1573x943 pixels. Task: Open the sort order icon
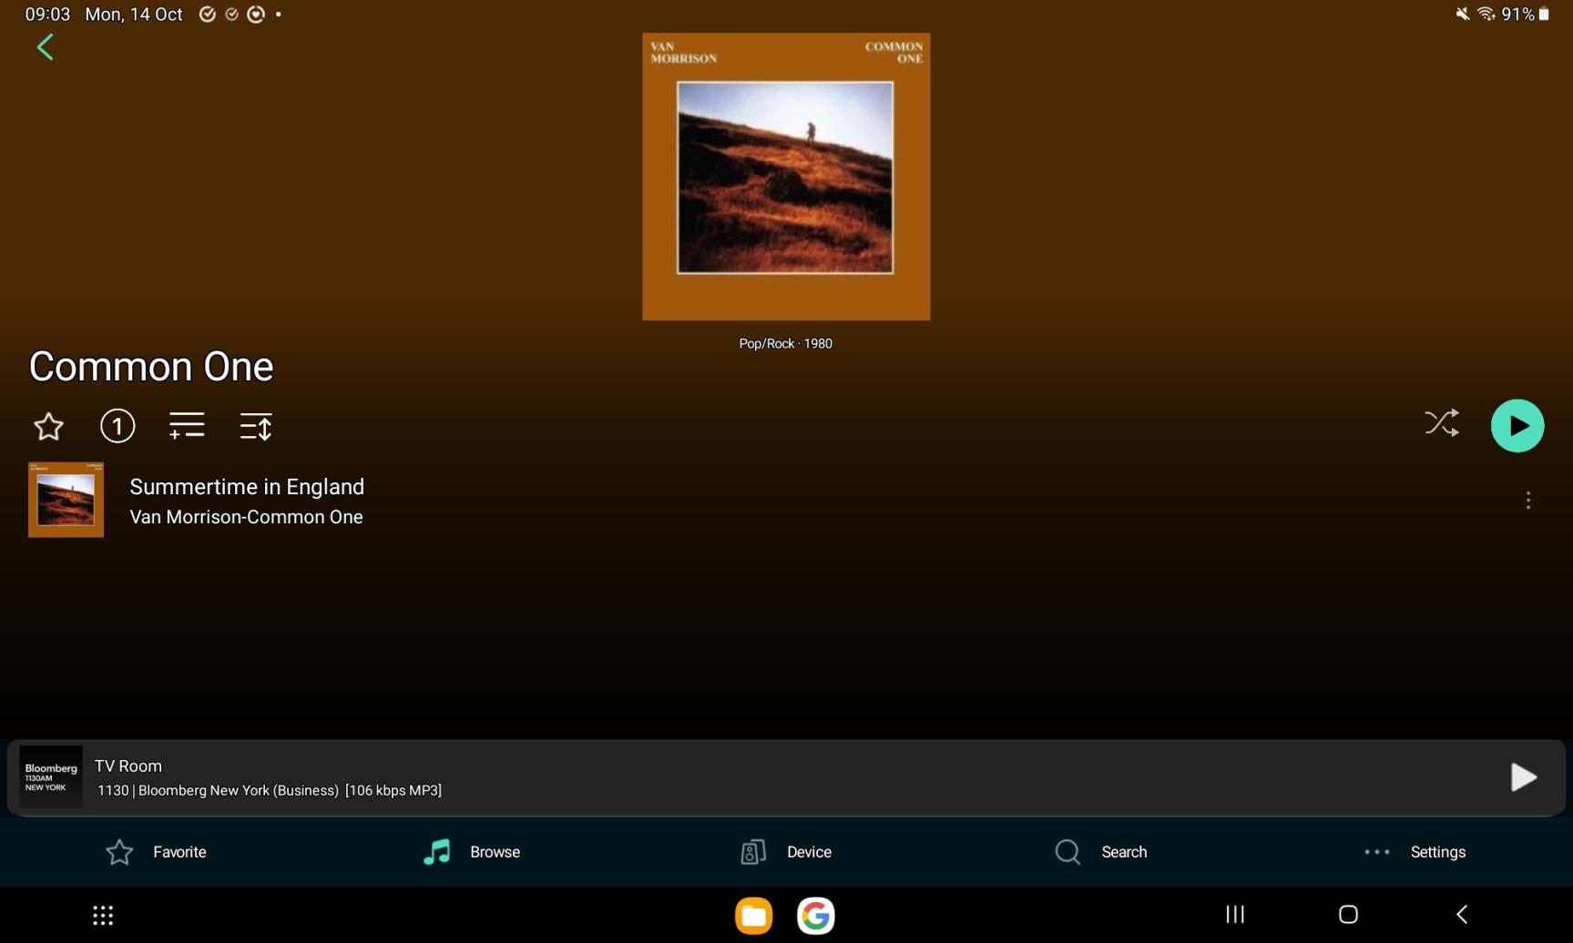[x=256, y=426]
